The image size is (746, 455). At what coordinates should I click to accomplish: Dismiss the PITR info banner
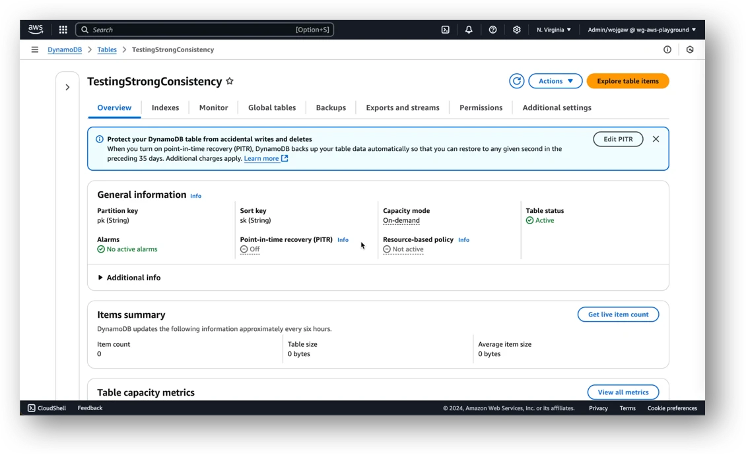[x=656, y=139]
